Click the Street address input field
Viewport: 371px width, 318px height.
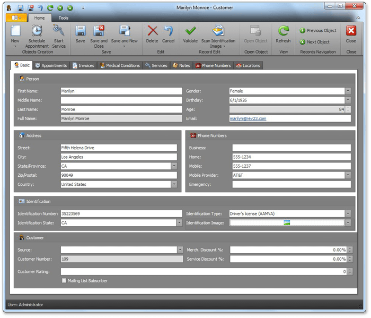point(118,148)
